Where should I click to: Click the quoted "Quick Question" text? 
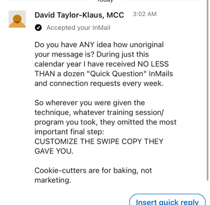click(x=116, y=74)
